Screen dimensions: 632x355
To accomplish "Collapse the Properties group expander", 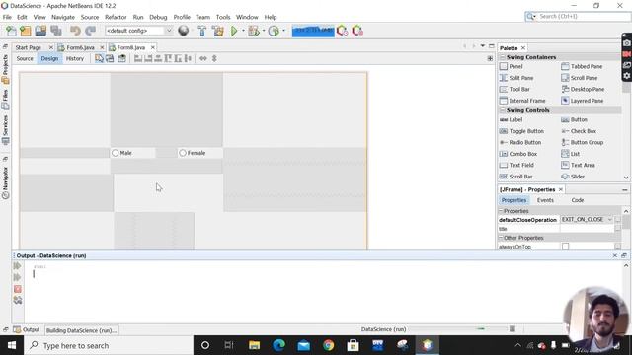I will 501,211.
